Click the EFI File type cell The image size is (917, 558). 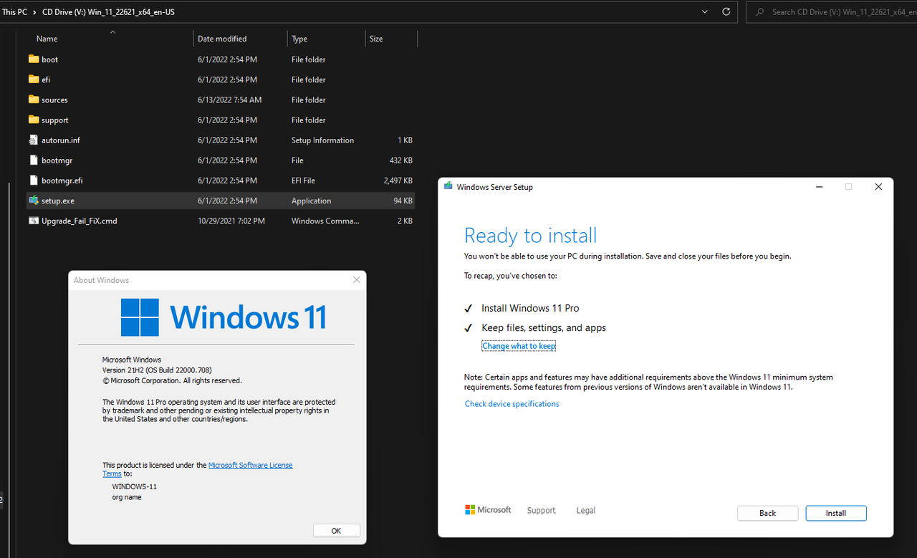(x=303, y=181)
